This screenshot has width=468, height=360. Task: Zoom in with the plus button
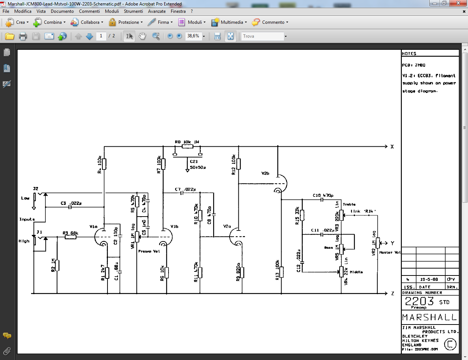point(179,36)
